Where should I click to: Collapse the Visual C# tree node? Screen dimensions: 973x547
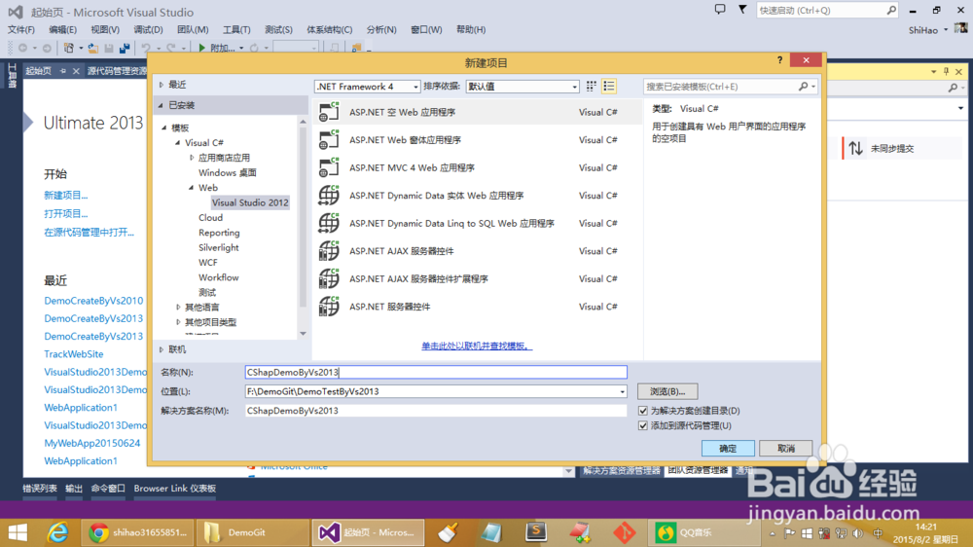coord(178,143)
